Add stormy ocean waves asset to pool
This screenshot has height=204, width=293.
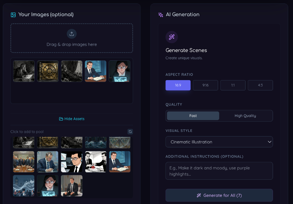96,142
